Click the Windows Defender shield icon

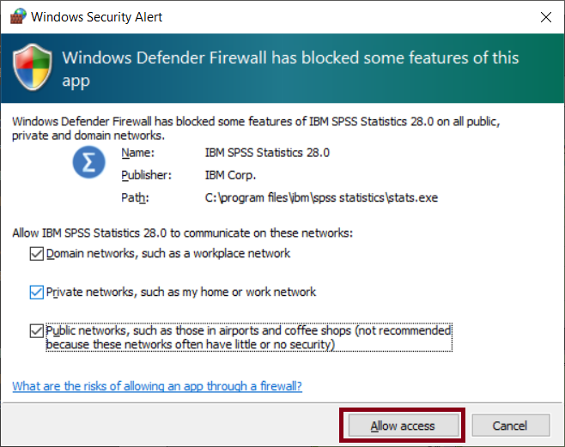34,69
